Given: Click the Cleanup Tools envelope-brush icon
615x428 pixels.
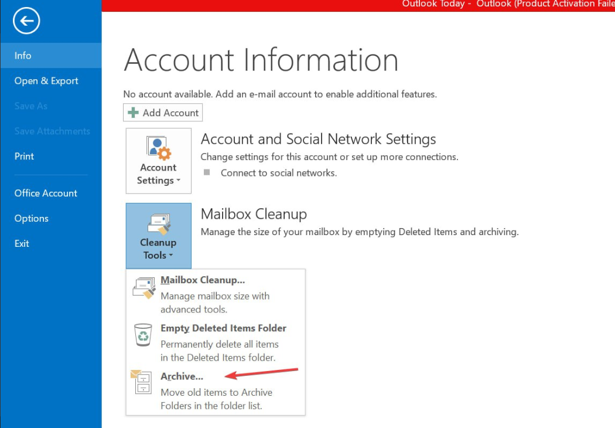Looking at the screenshot, I should 159,223.
